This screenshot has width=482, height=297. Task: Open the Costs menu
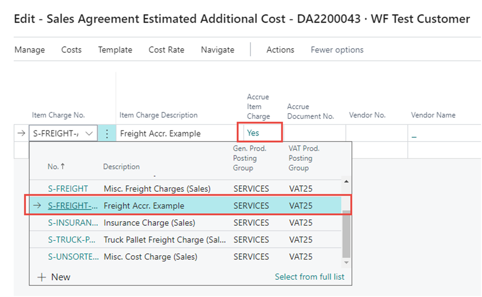tap(71, 50)
